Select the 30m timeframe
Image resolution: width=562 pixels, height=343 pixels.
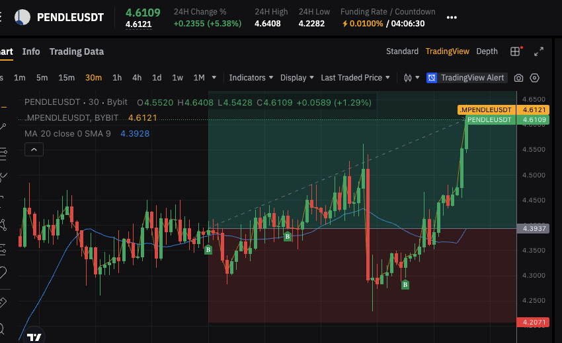(93, 78)
